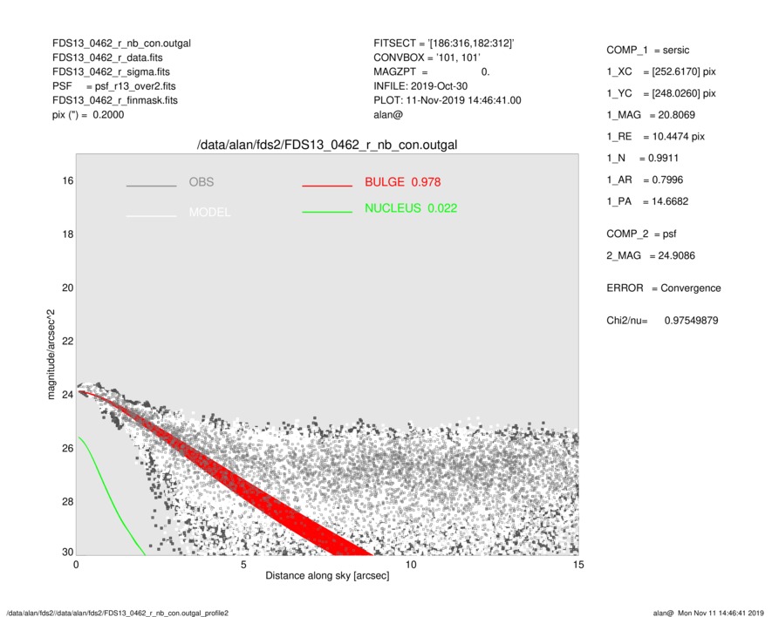Click the MODEL legend label

click(209, 213)
